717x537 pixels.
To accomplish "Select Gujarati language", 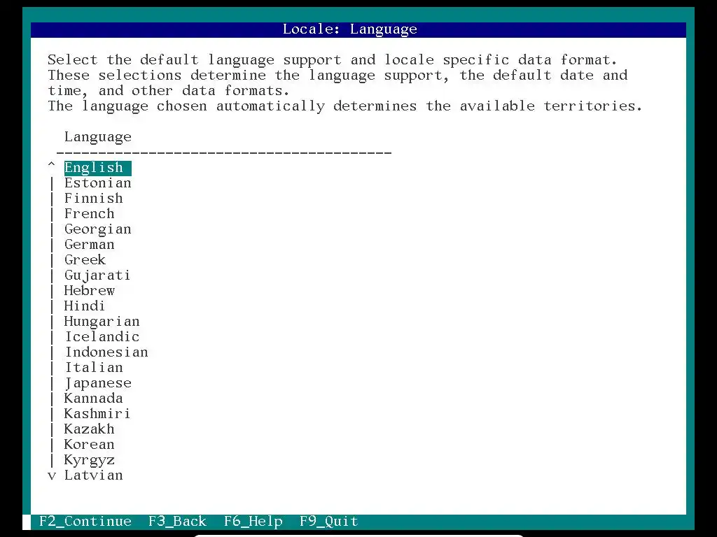I will (x=97, y=275).
